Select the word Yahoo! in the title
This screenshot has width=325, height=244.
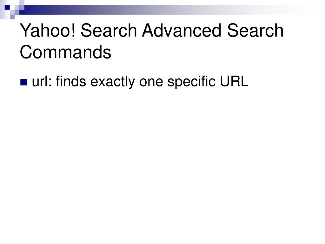(48, 31)
